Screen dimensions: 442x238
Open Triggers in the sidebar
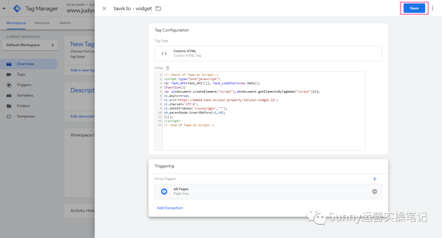(x=24, y=85)
